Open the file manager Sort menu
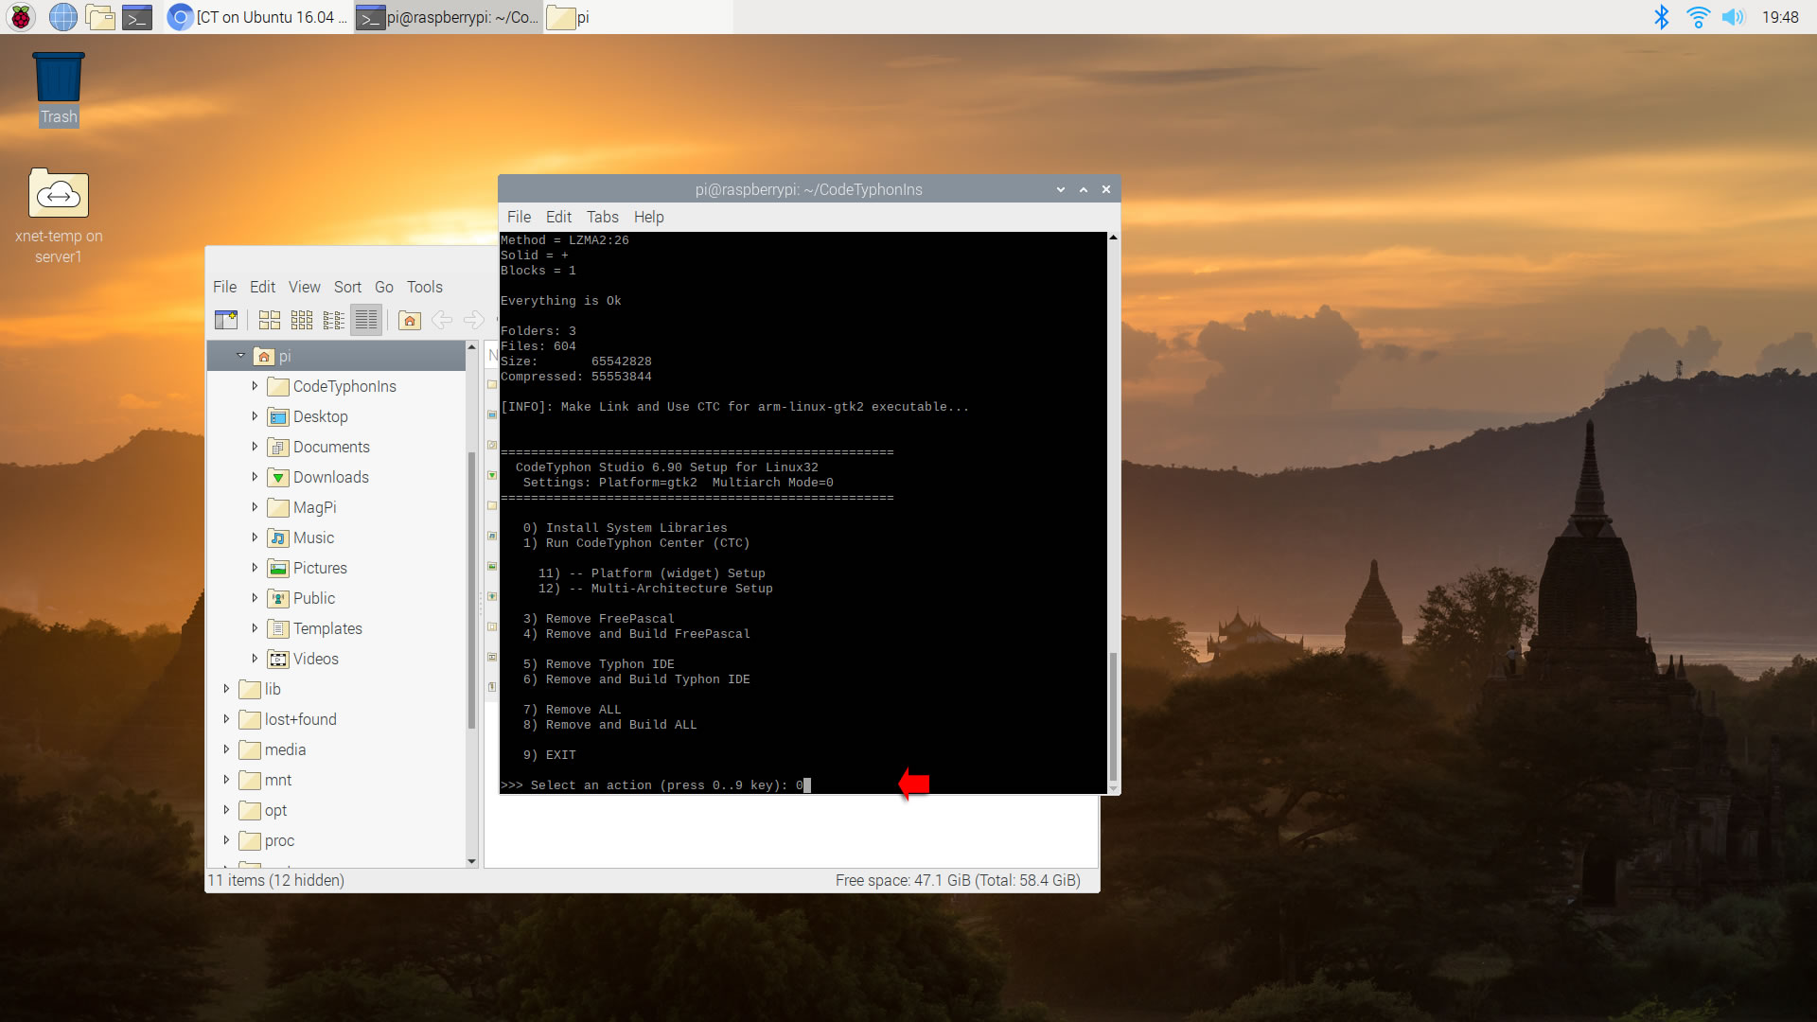Screen dimensions: 1817x1022 pos(347,287)
